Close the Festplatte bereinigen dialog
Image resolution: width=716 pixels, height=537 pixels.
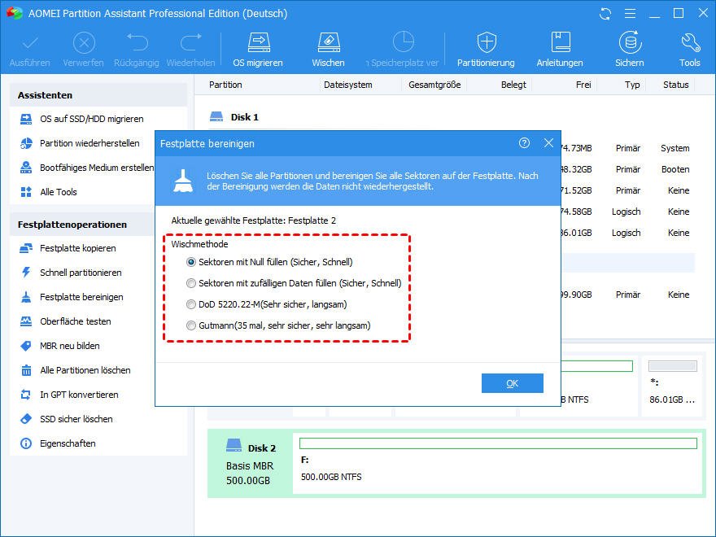pyautogui.click(x=548, y=143)
